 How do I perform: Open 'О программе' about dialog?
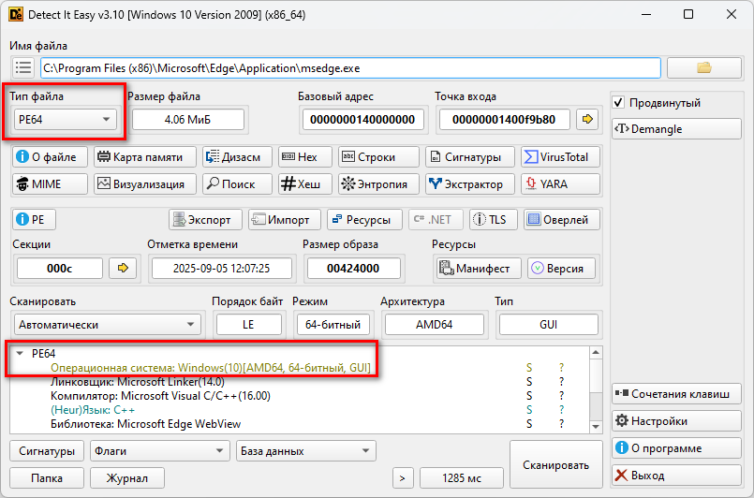pyautogui.click(x=676, y=448)
